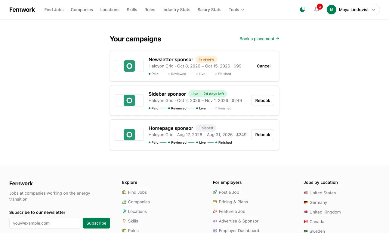
Task: Click the M avatar circle
Action: [332, 10]
